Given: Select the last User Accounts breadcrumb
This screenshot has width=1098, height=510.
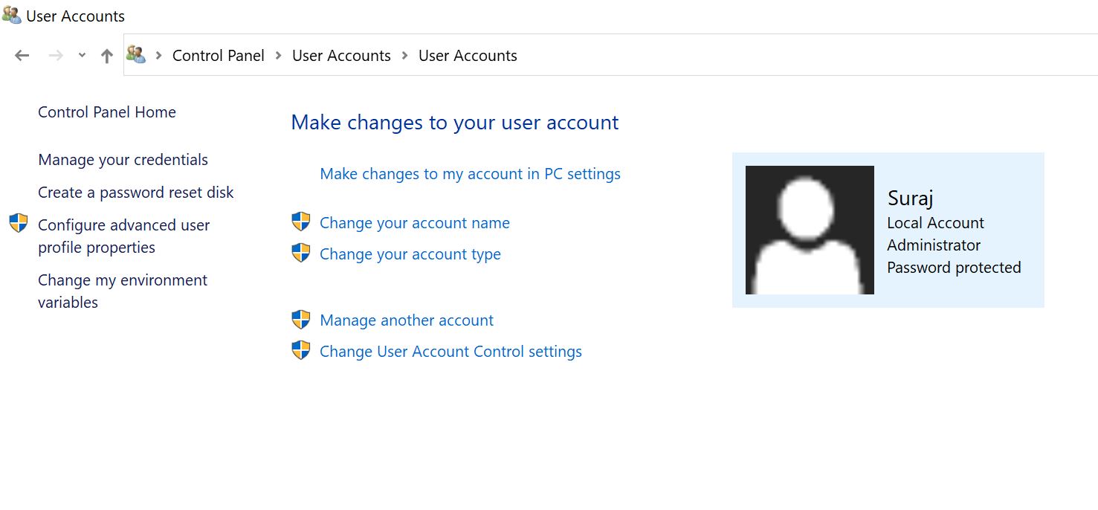Looking at the screenshot, I should [468, 56].
